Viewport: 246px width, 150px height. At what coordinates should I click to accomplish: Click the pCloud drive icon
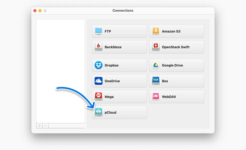(98, 112)
